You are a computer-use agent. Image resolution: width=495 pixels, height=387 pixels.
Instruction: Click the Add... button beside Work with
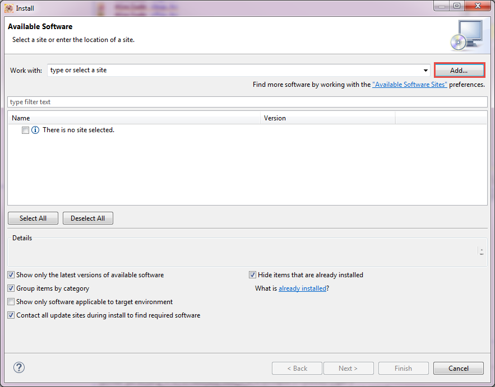pos(459,70)
